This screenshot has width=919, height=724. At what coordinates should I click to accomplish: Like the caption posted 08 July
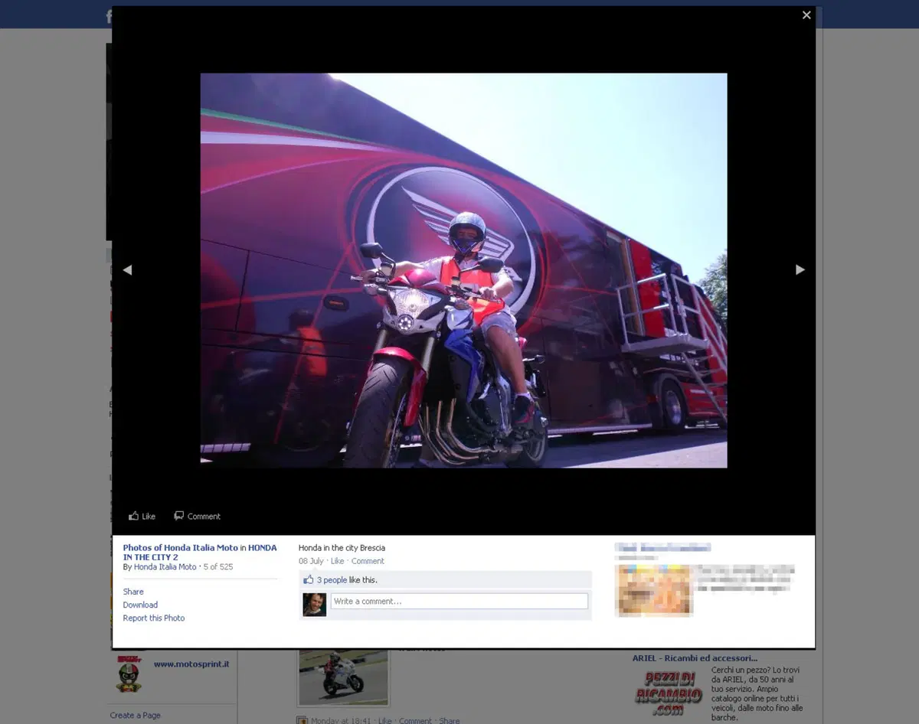tap(338, 561)
